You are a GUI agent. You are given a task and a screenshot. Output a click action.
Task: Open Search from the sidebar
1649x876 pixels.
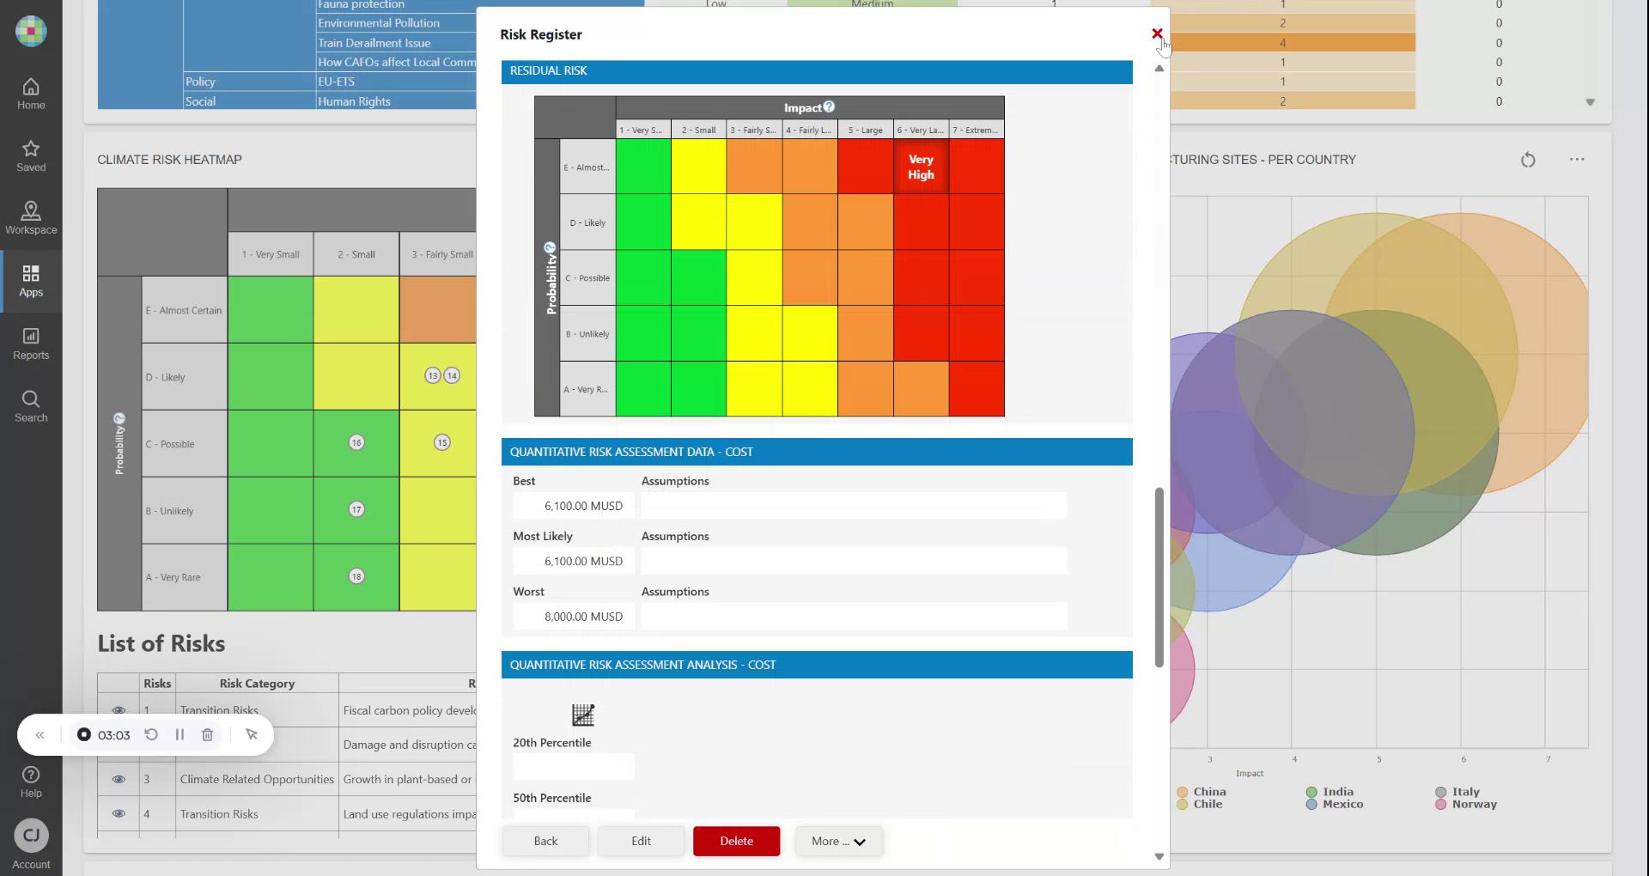coord(31,405)
